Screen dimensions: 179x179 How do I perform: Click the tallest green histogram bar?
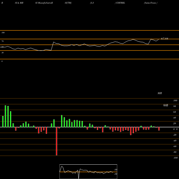tap(5, 116)
